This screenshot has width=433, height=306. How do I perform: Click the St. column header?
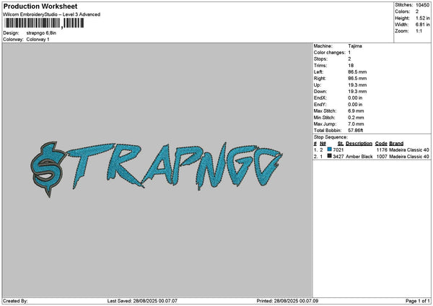341,144
